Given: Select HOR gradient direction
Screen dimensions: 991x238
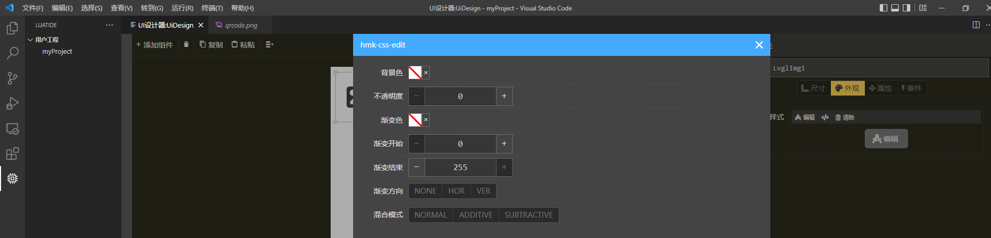Looking at the screenshot, I should (456, 191).
